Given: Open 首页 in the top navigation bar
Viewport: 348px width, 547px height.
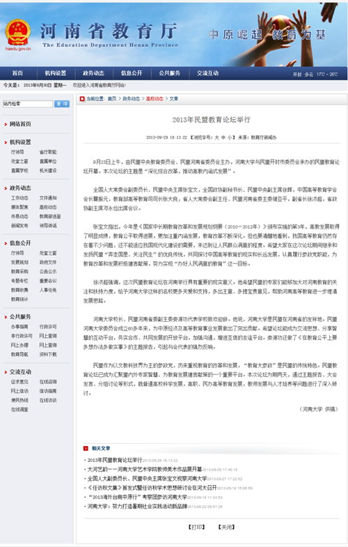Looking at the screenshot, I should pos(17,73).
